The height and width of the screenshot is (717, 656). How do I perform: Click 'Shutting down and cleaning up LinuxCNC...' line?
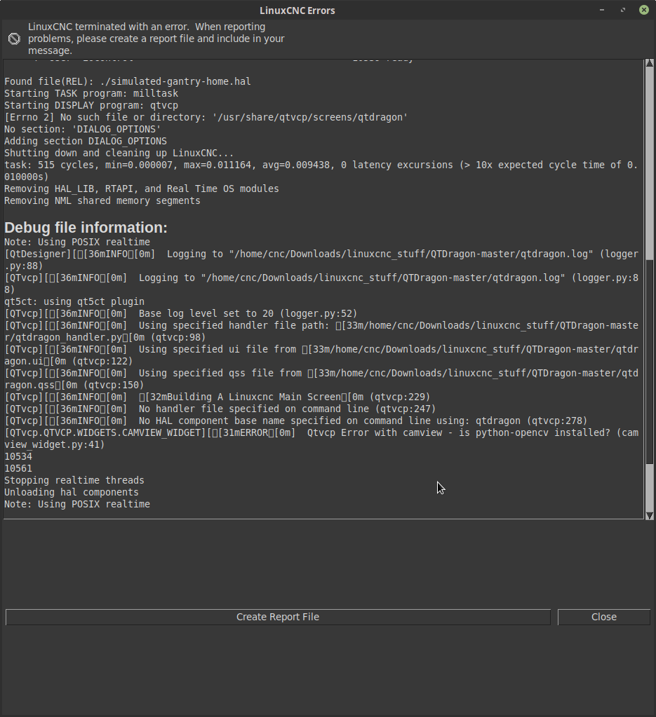pyautogui.click(x=119, y=153)
